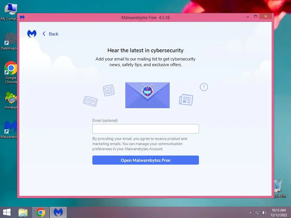
Task: Open the Windows Start menu
Action: [x=7, y=212]
